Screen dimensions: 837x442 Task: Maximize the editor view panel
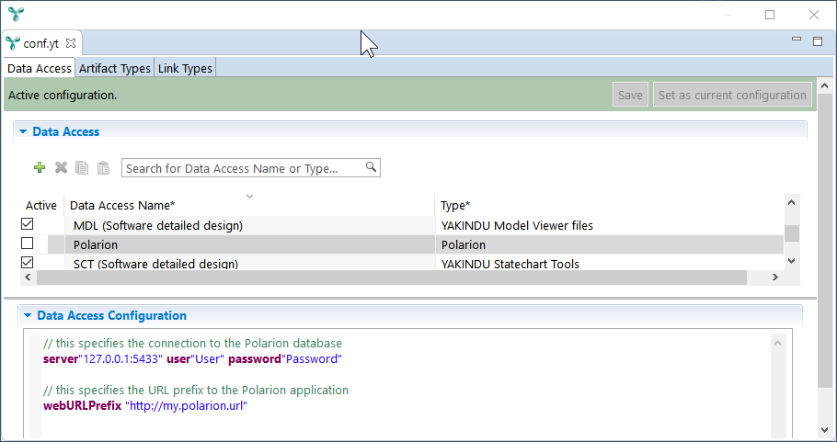tap(818, 41)
